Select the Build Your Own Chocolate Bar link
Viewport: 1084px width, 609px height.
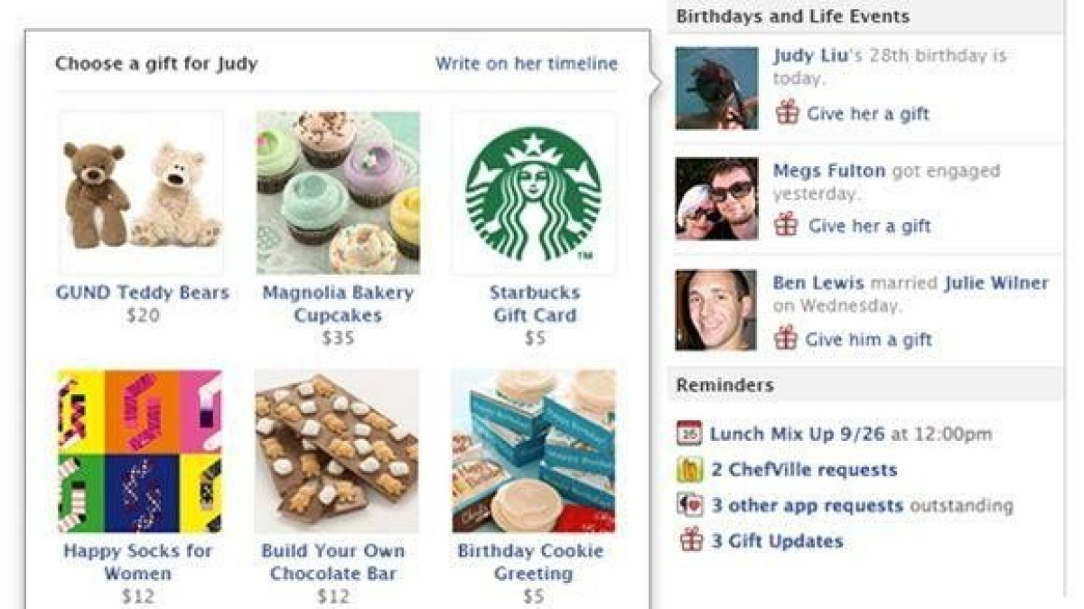[333, 562]
